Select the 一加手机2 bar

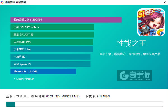coord(50,57)
